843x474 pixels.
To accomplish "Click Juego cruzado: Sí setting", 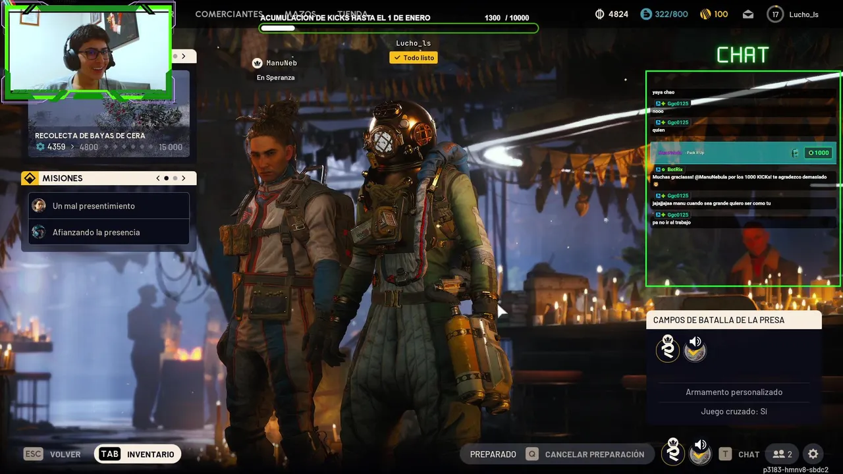I will click(x=734, y=411).
